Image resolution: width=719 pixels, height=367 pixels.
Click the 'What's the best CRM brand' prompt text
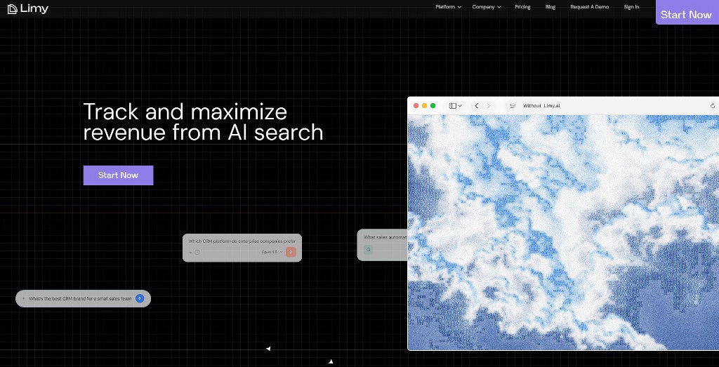[x=80, y=299]
